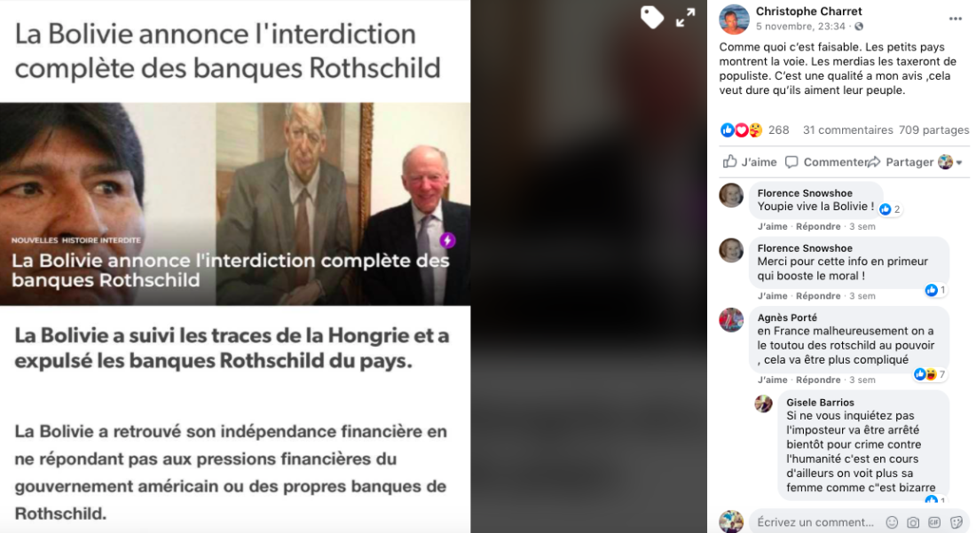This screenshot has height=533, width=976.
Task: Like Florence Snowshoe's 'Youpie' comment
Action: pyautogui.click(x=772, y=226)
